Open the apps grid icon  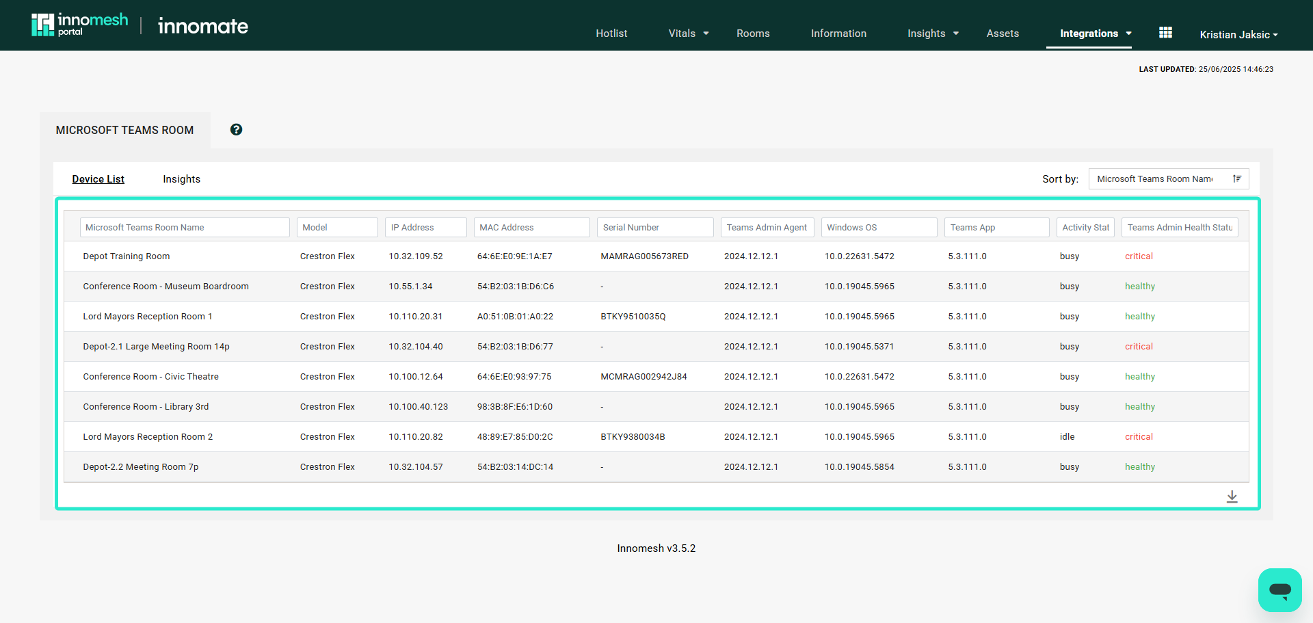(x=1166, y=33)
